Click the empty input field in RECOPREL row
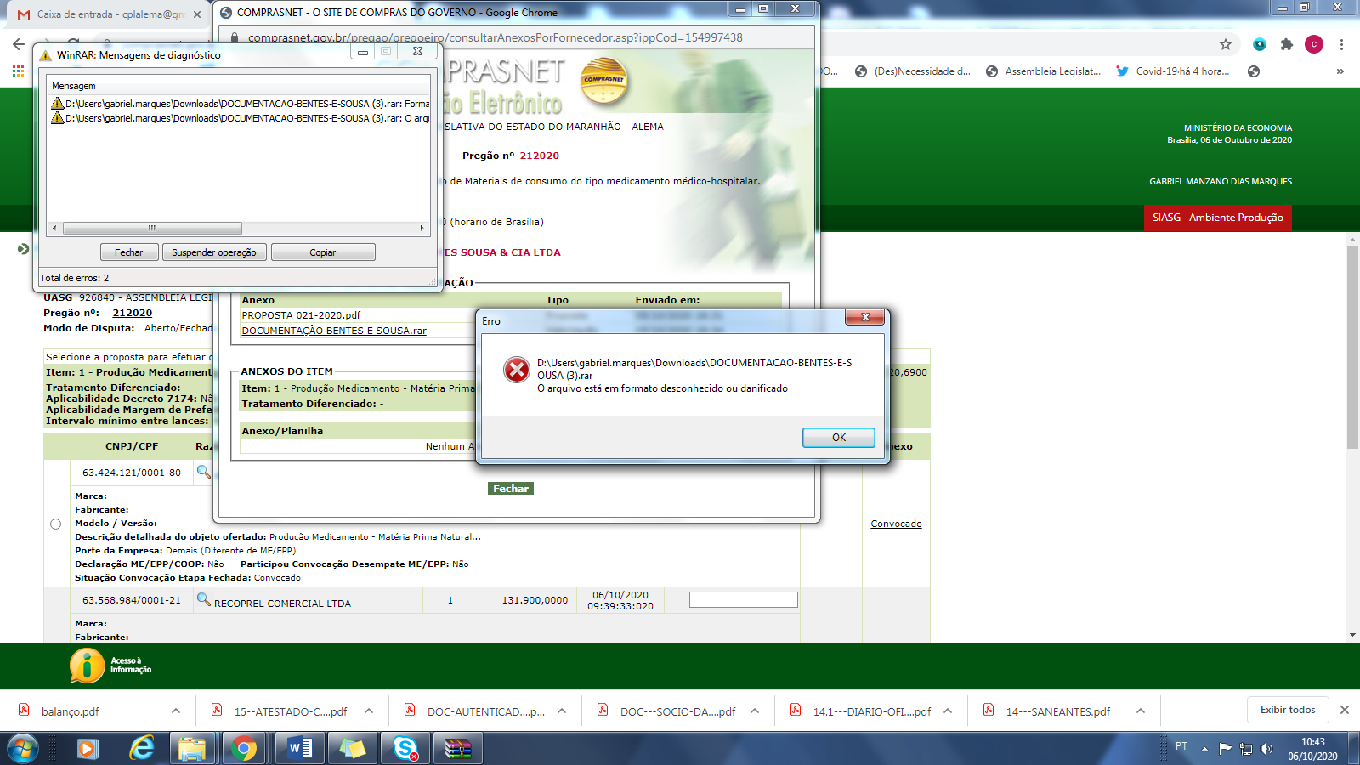The width and height of the screenshot is (1360, 765). (x=744, y=600)
